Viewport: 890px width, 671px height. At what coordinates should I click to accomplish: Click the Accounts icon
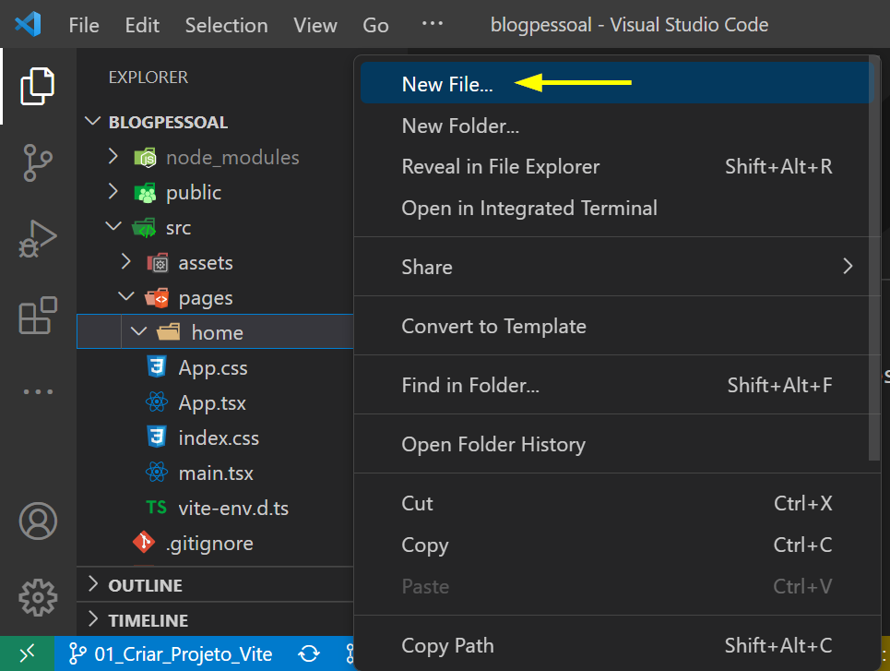pos(38,521)
